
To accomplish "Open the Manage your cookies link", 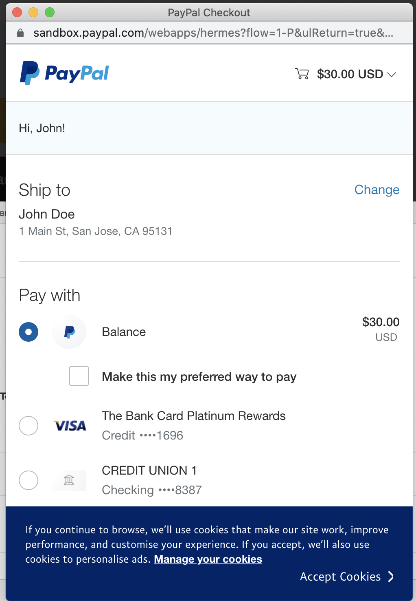I will point(208,559).
